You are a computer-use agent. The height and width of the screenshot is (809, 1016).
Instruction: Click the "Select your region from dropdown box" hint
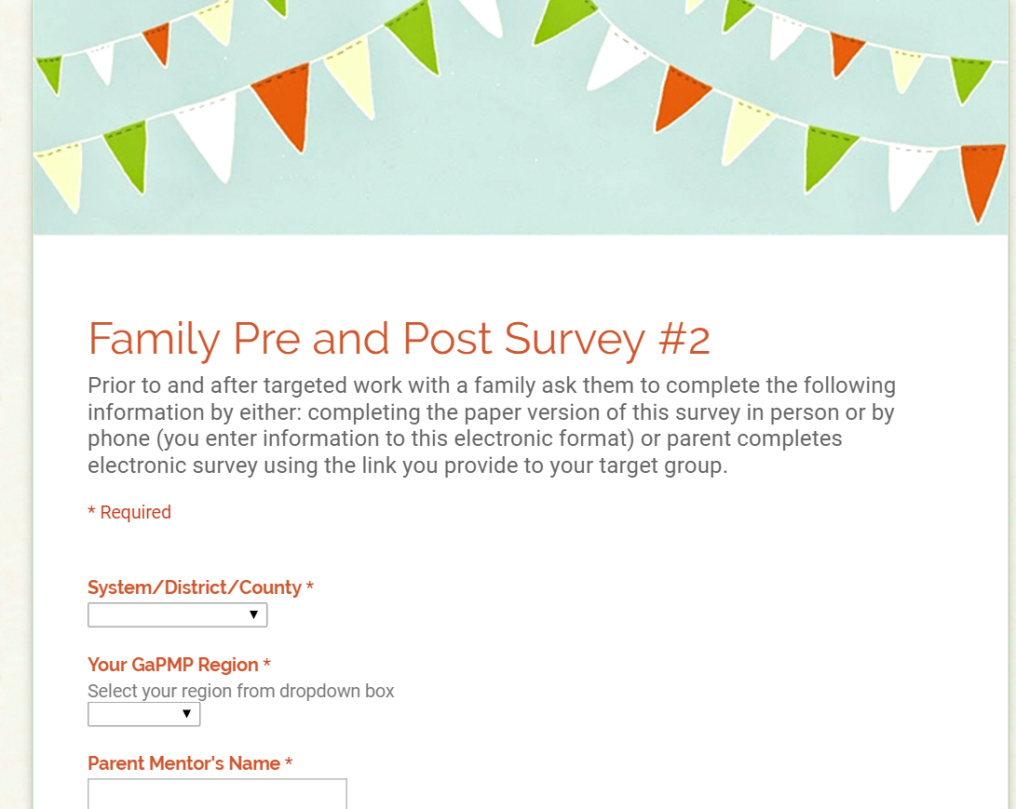click(x=241, y=691)
